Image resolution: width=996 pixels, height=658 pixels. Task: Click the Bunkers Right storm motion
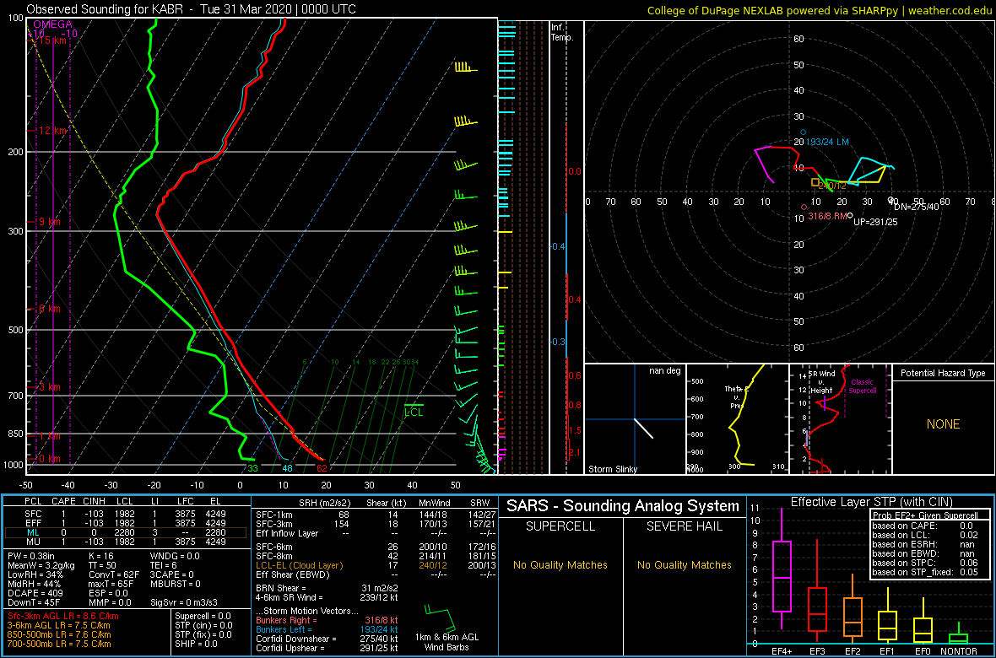[x=327, y=619]
